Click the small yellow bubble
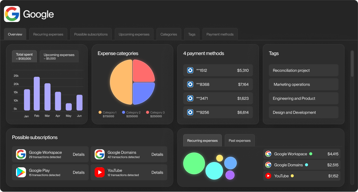The height and width of the screenshot is (192, 358). (x=220, y=158)
